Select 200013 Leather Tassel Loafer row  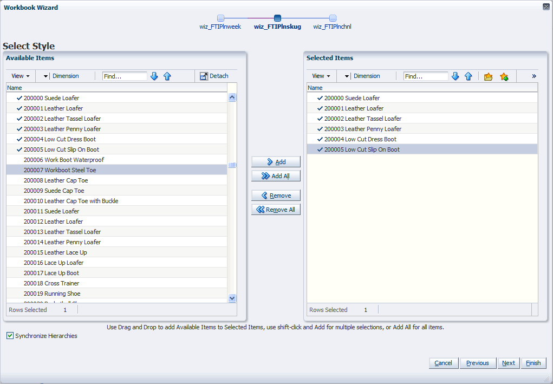117,232
